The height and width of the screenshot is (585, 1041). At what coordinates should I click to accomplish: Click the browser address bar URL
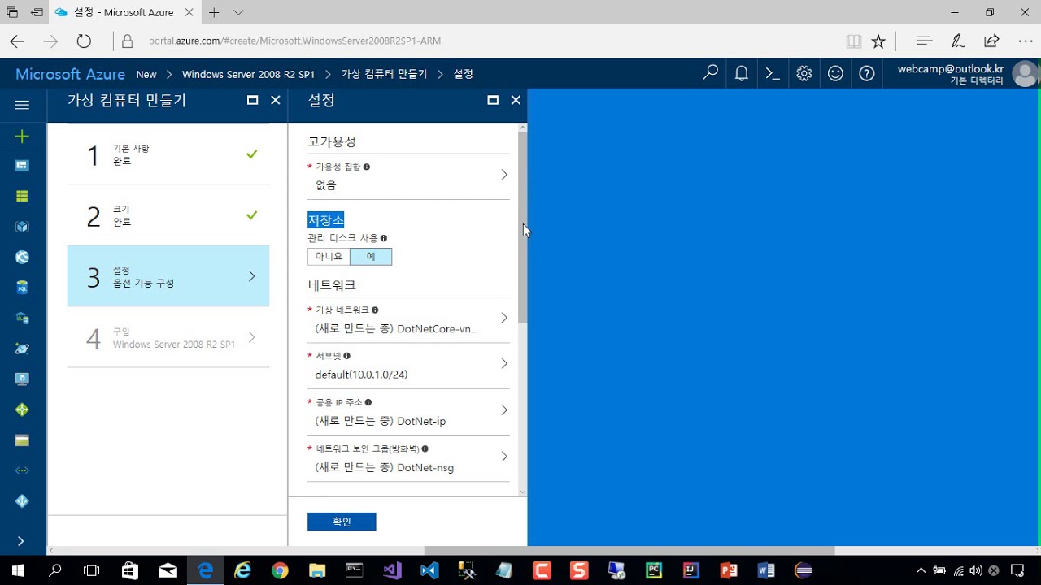294,41
